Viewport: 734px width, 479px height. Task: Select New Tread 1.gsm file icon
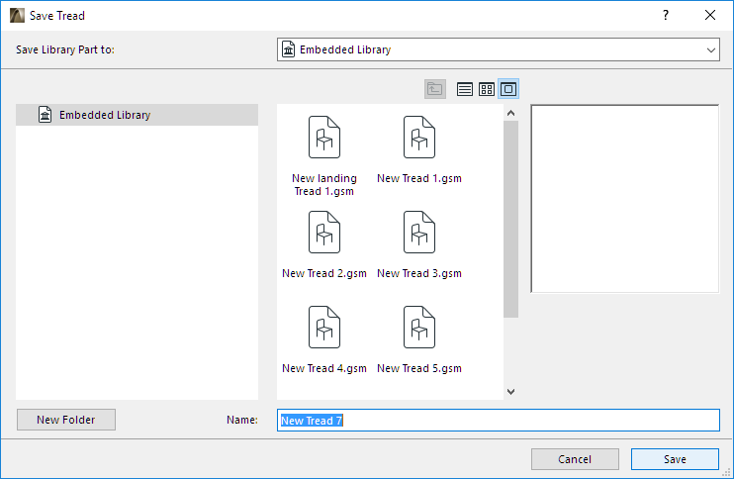click(419, 138)
